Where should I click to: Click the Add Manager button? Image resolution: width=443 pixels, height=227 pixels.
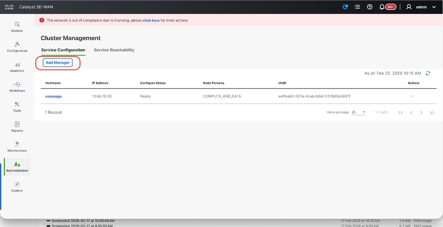click(x=58, y=63)
